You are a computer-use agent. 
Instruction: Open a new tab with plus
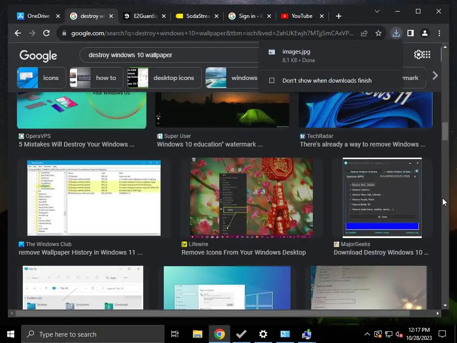338,17
